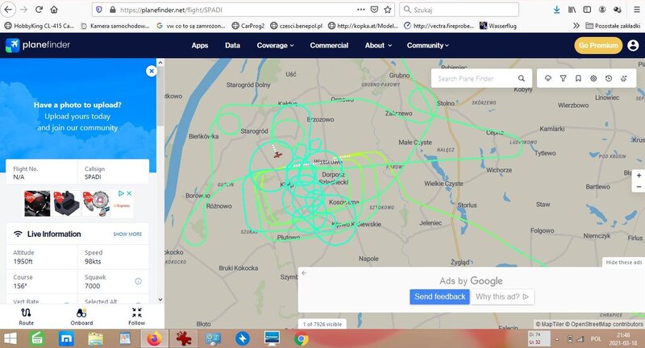
Task: Open map settings gear icon
Action: click(x=593, y=78)
